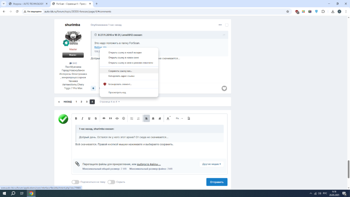Toggle Подписаться на тему switch
This screenshot has height=197, width=350.
click(x=76, y=182)
